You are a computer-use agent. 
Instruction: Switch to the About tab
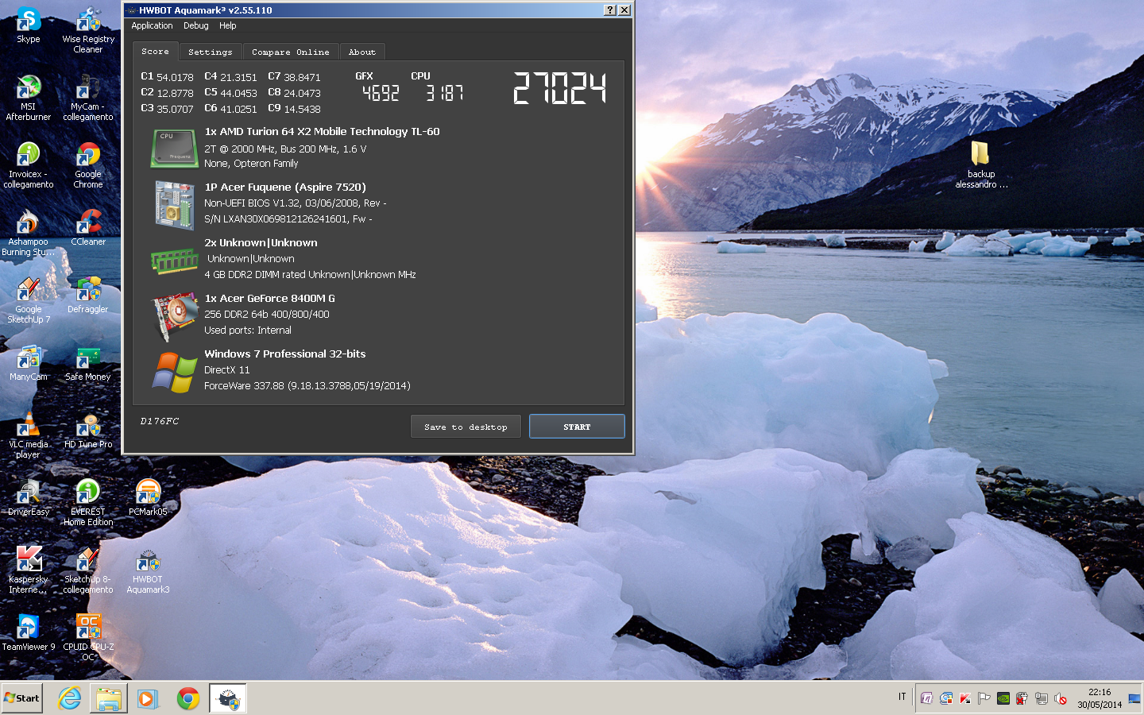tap(362, 52)
